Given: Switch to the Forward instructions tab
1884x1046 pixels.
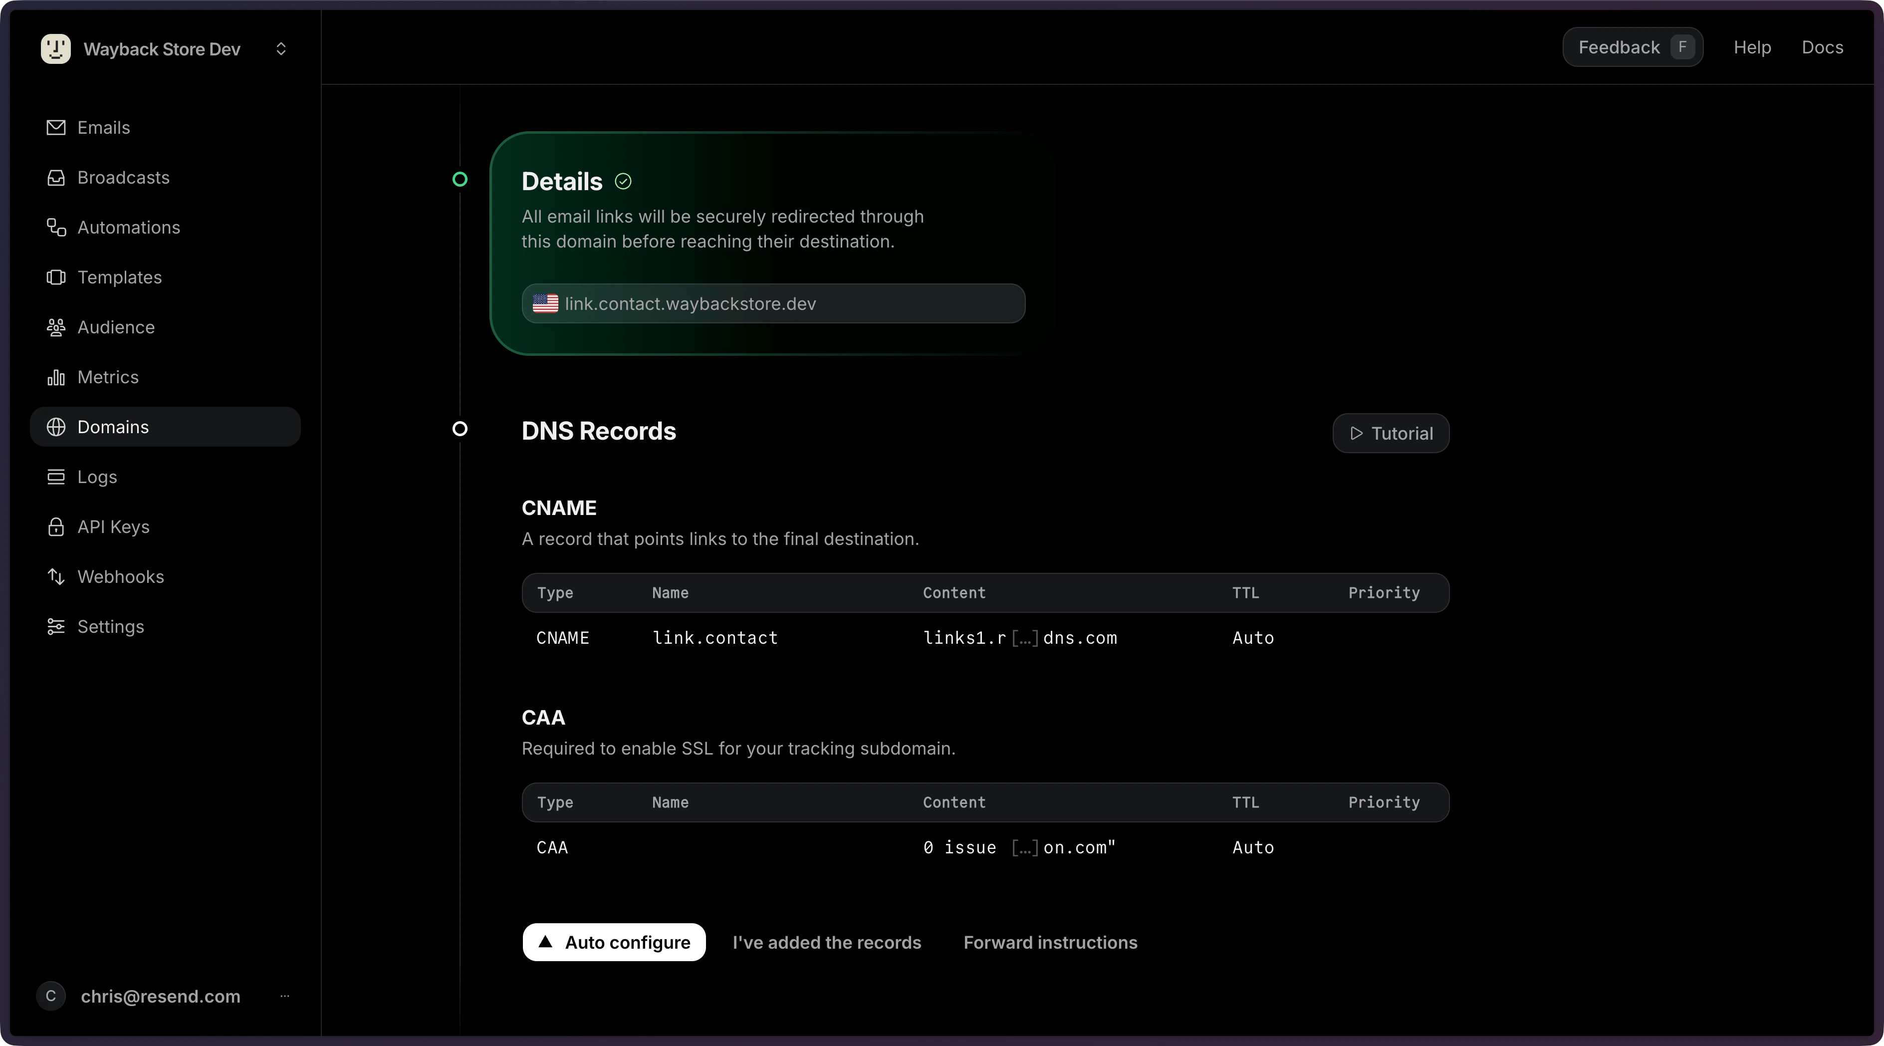Looking at the screenshot, I should click(1050, 942).
